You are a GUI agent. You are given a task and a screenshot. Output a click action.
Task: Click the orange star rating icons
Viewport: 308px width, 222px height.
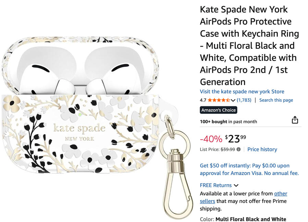[219, 100]
